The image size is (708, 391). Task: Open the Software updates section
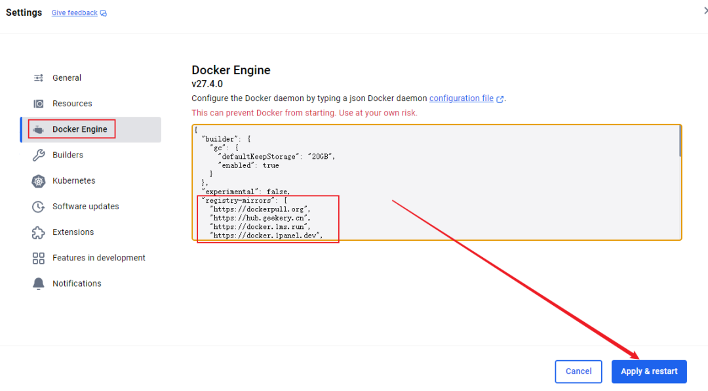pos(90,207)
